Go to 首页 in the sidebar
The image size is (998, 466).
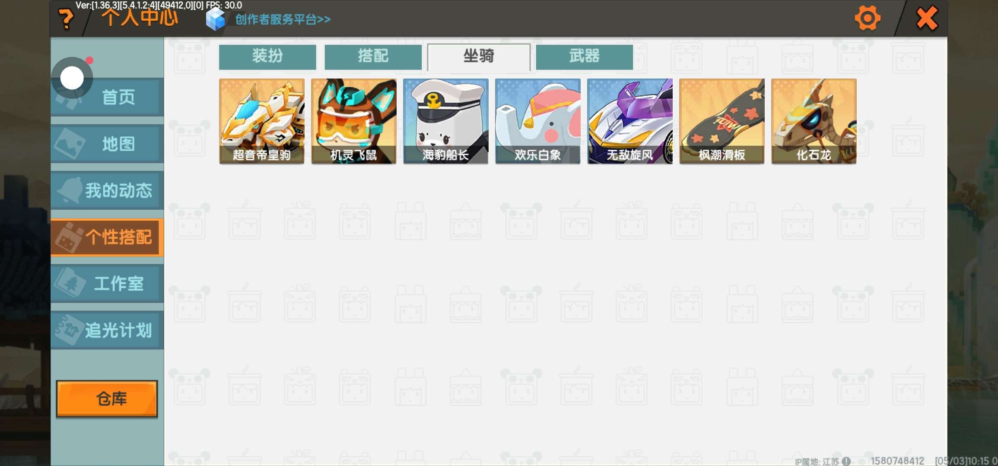[x=107, y=97]
